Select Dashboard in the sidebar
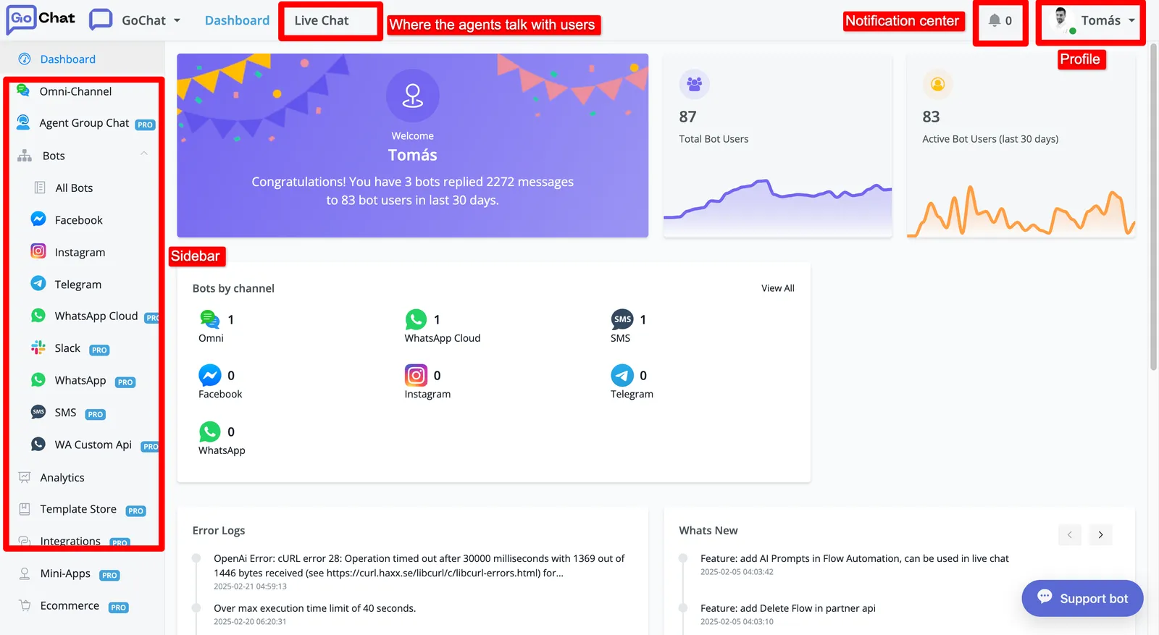This screenshot has width=1159, height=635. click(x=67, y=59)
